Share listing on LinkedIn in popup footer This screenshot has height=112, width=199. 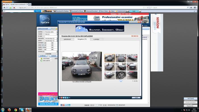pyautogui.click(x=68, y=98)
